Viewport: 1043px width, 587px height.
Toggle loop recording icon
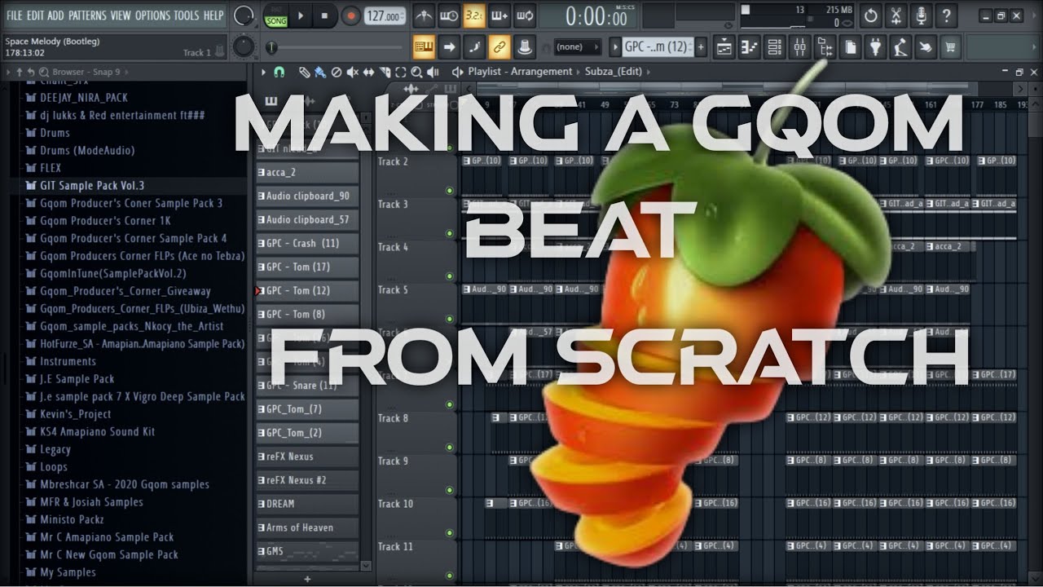525,15
